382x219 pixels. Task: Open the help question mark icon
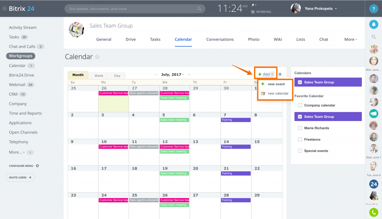point(373,9)
